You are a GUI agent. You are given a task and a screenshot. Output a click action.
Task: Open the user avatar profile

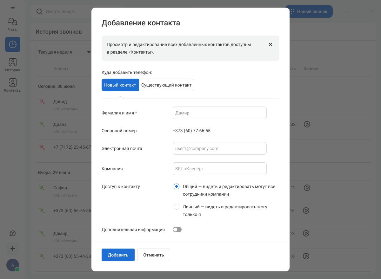click(13, 265)
